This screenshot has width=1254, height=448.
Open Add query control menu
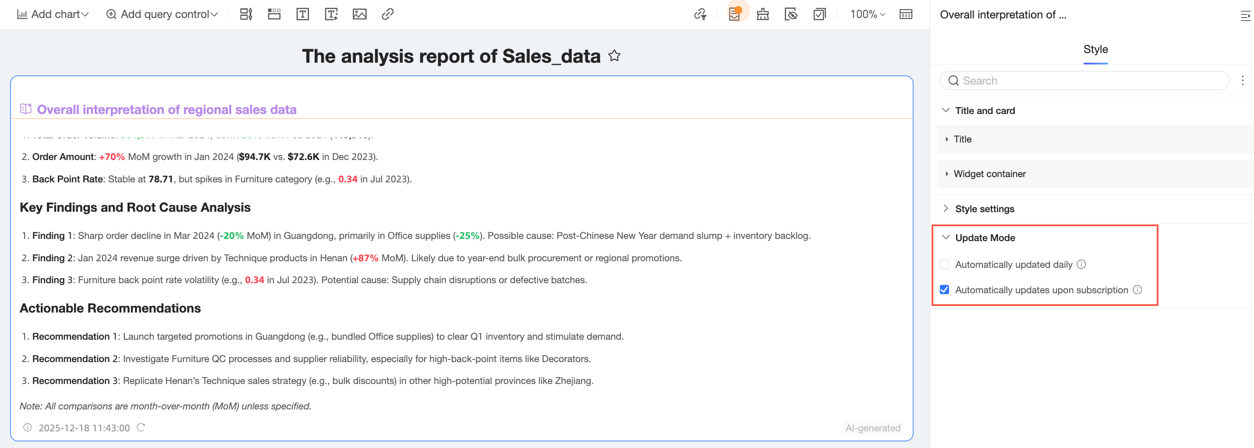(x=162, y=14)
